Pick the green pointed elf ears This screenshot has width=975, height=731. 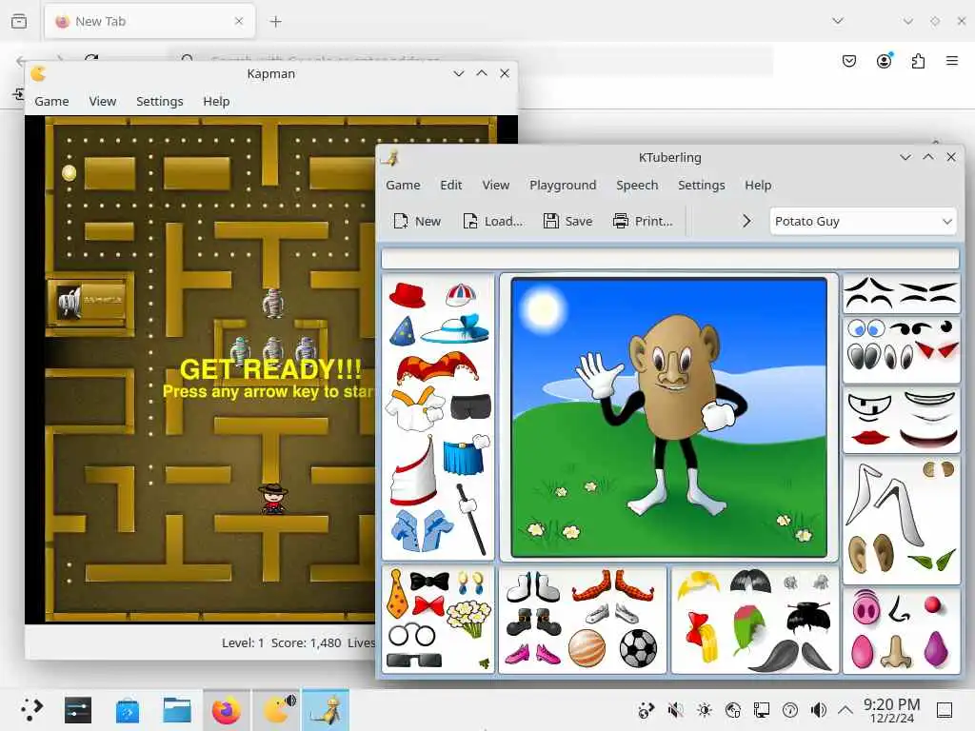(x=931, y=560)
